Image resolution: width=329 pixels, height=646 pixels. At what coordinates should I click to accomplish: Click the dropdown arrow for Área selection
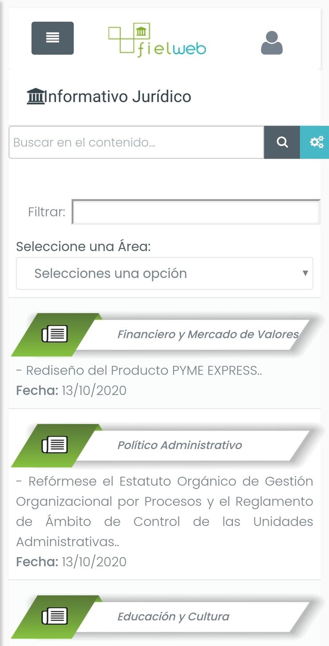tap(305, 274)
